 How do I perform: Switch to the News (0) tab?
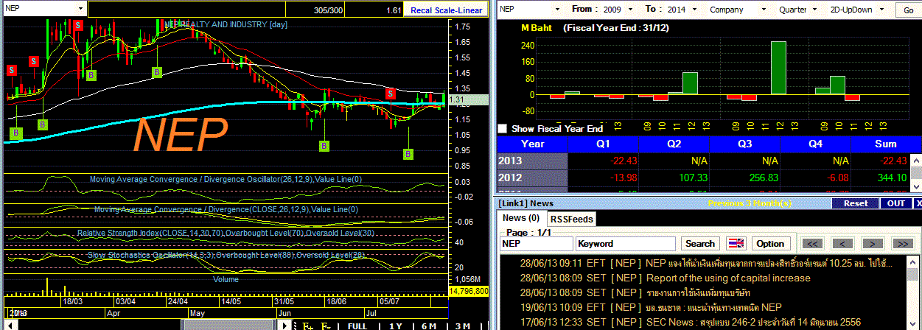coord(522,218)
